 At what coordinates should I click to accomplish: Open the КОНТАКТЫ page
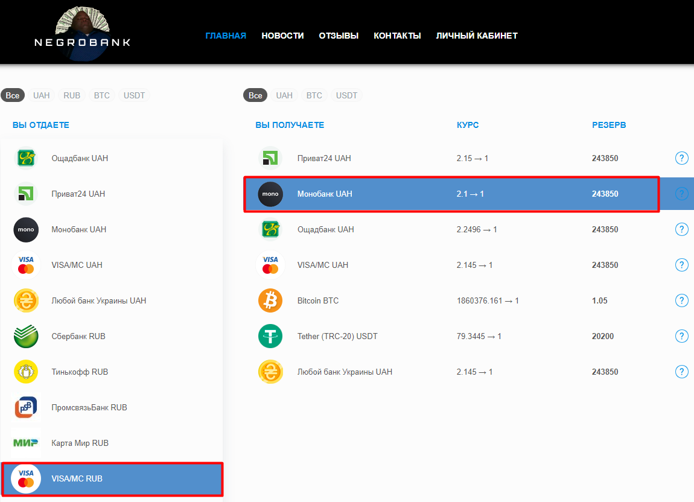point(397,36)
